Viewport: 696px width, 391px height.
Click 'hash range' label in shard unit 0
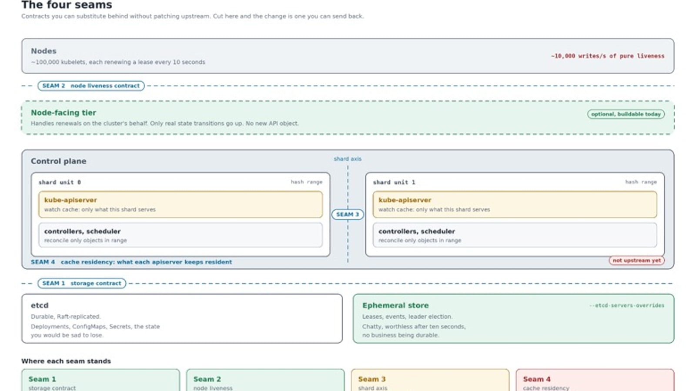(307, 182)
